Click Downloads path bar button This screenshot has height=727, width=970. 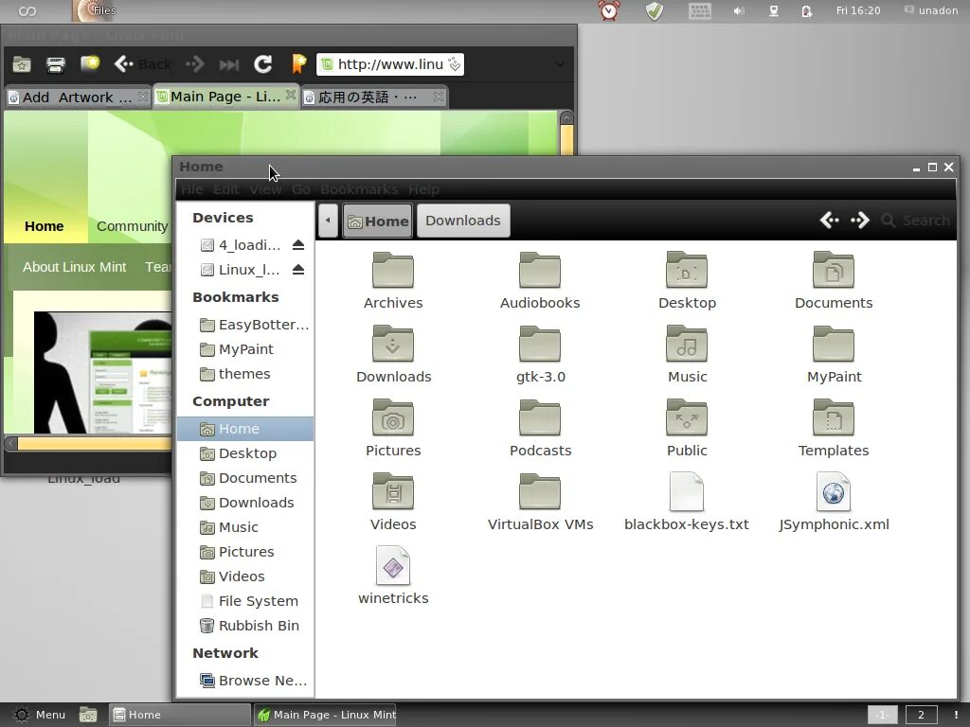[462, 221]
